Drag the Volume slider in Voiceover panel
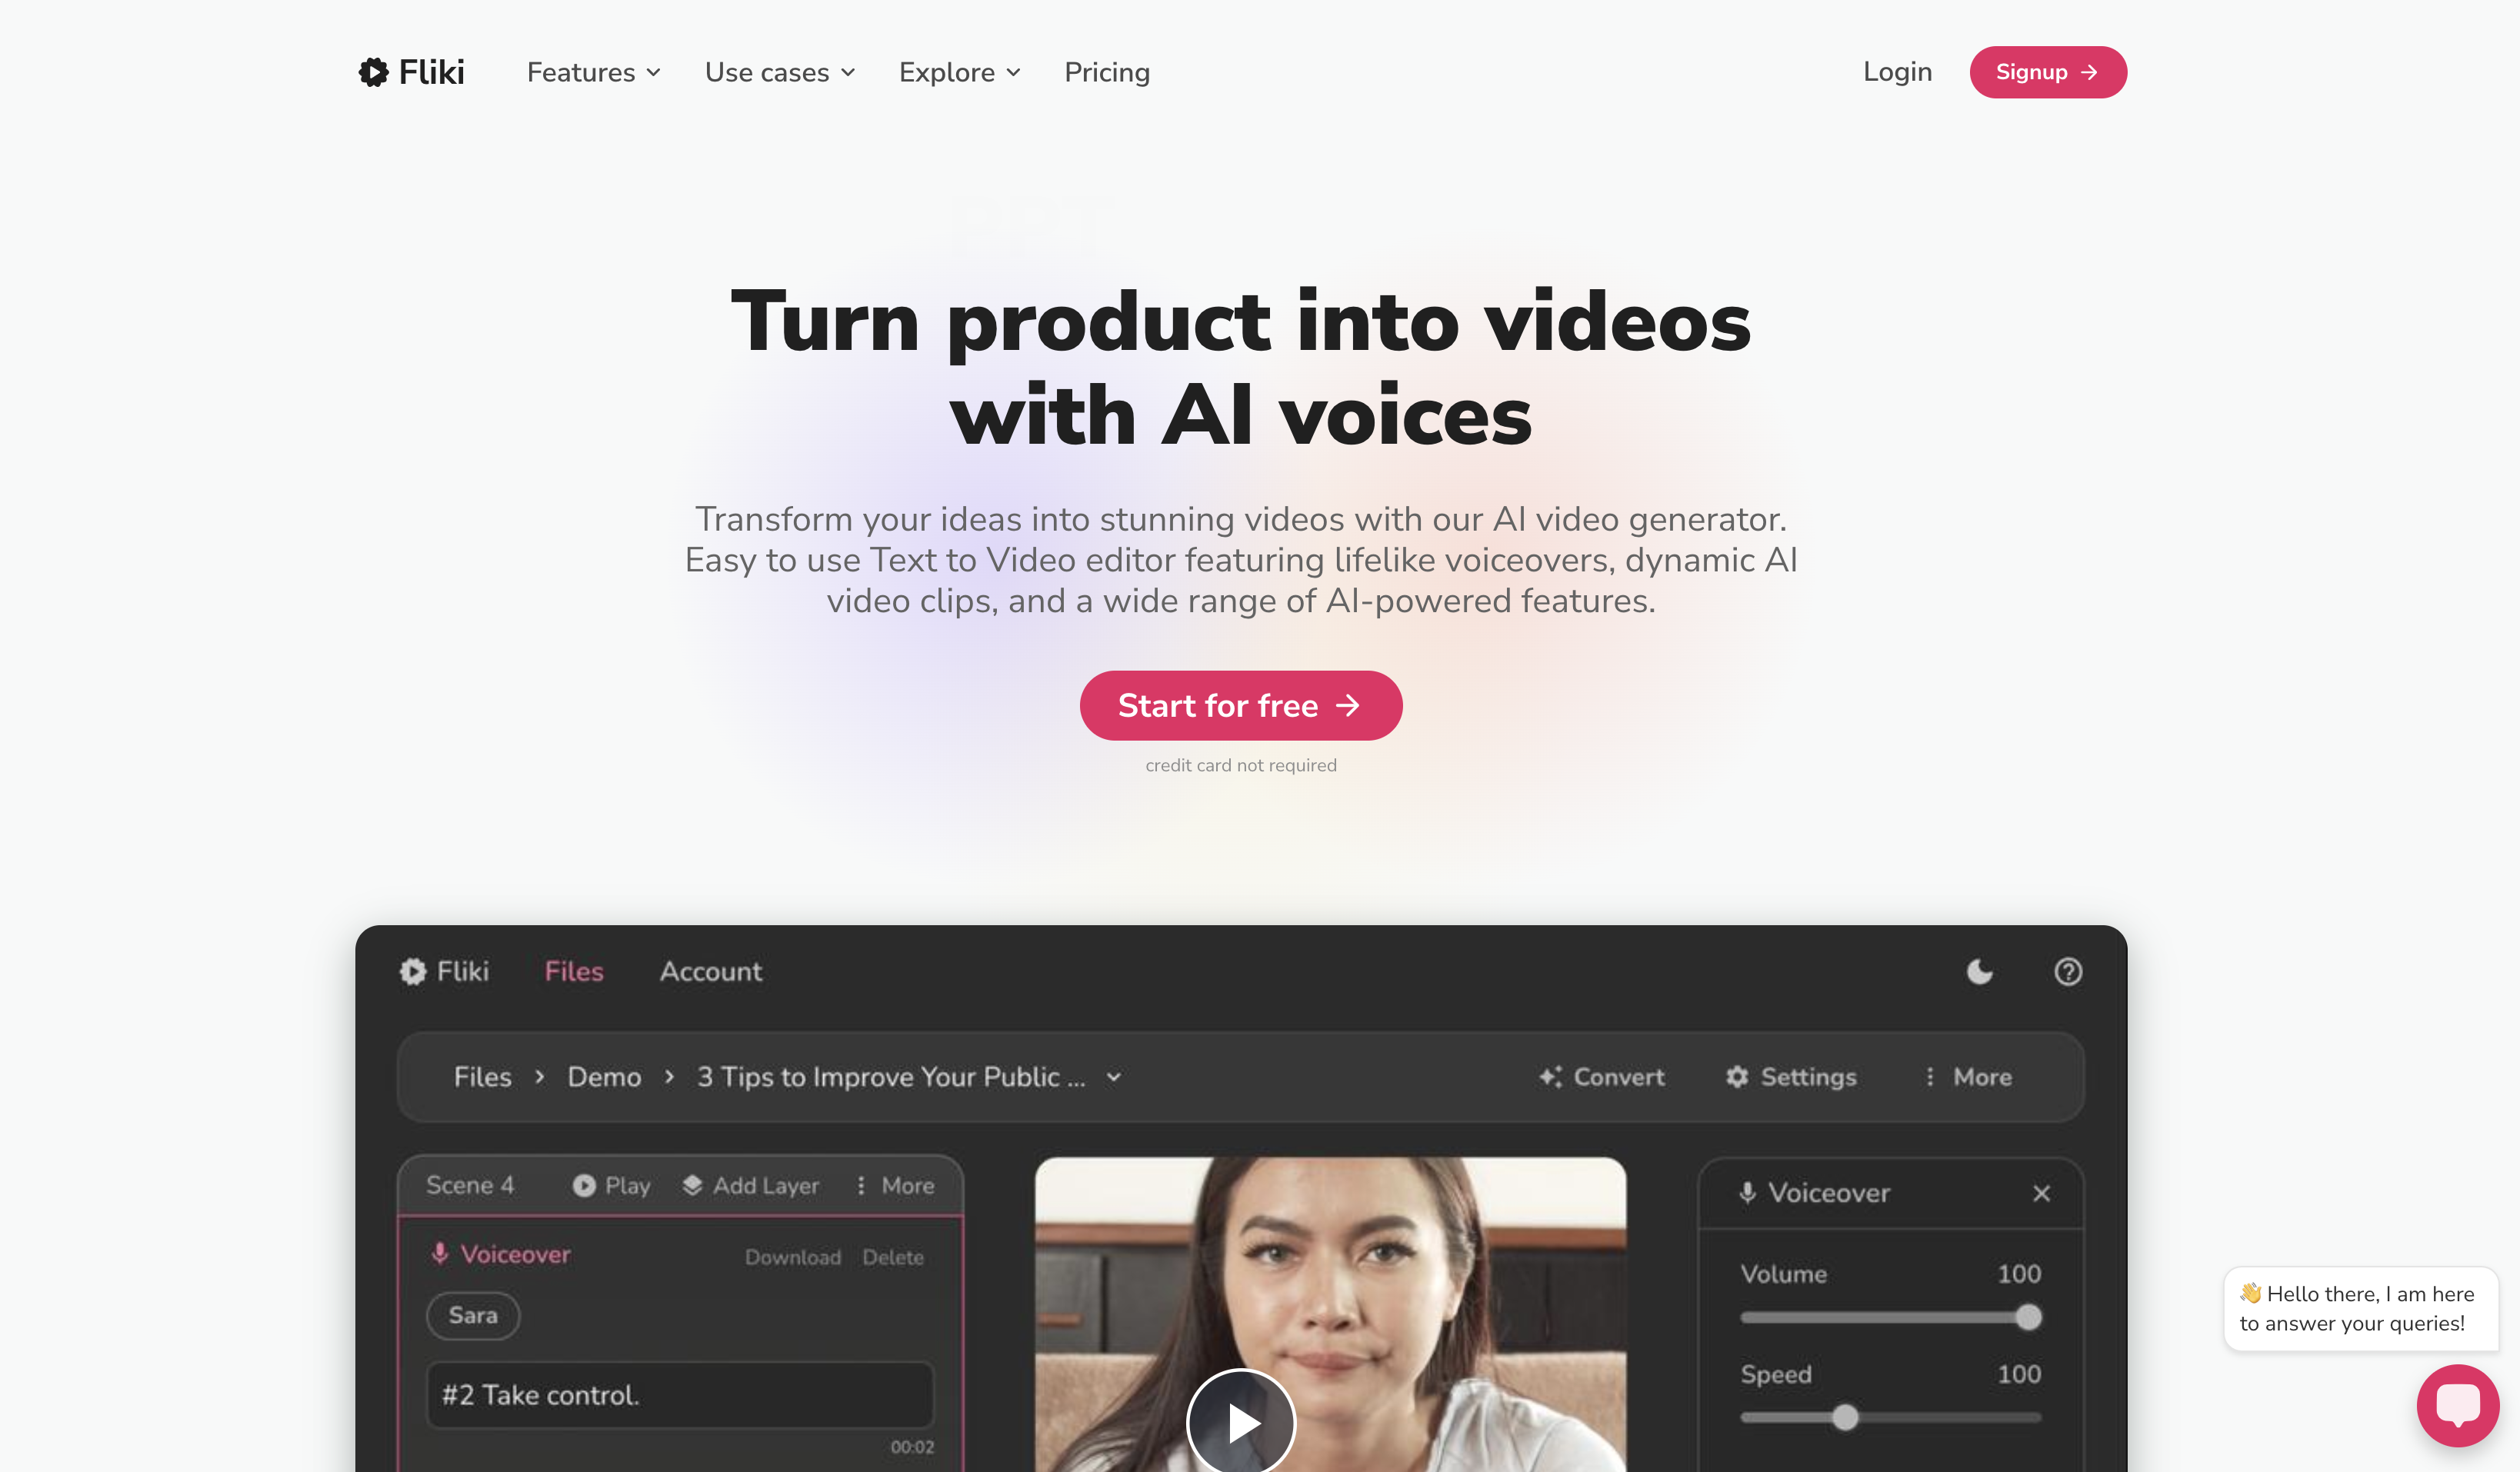The width and height of the screenshot is (2520, 1472). coord(2031,1314)
